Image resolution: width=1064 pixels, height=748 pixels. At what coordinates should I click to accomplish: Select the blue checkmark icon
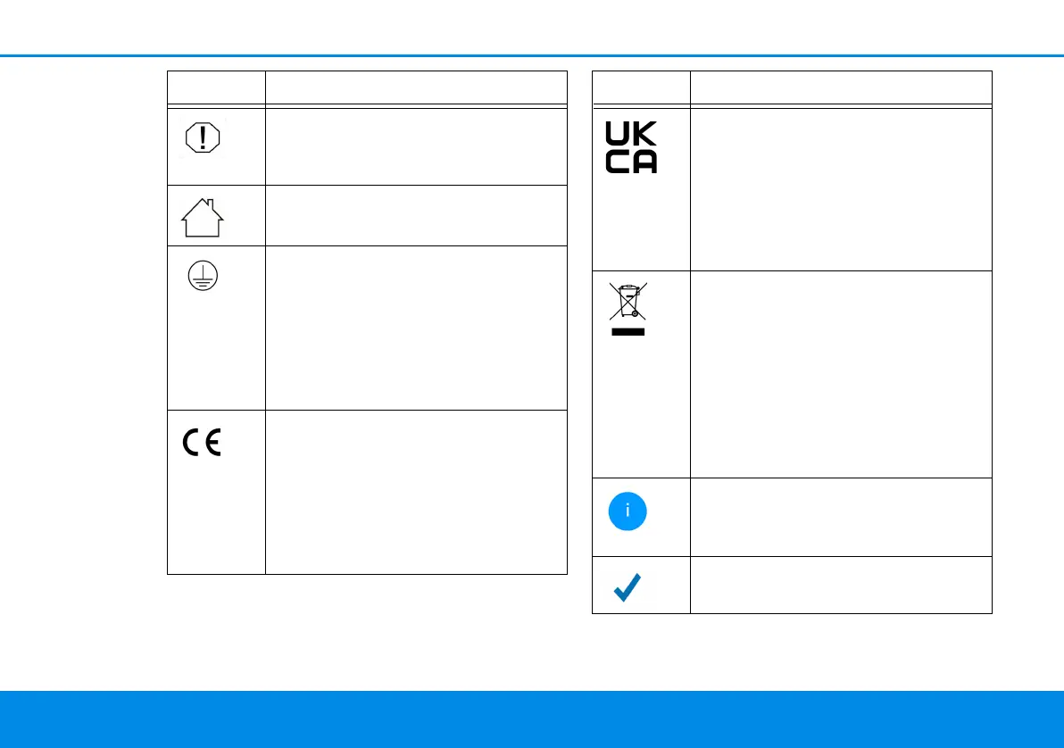click(631, 588)
